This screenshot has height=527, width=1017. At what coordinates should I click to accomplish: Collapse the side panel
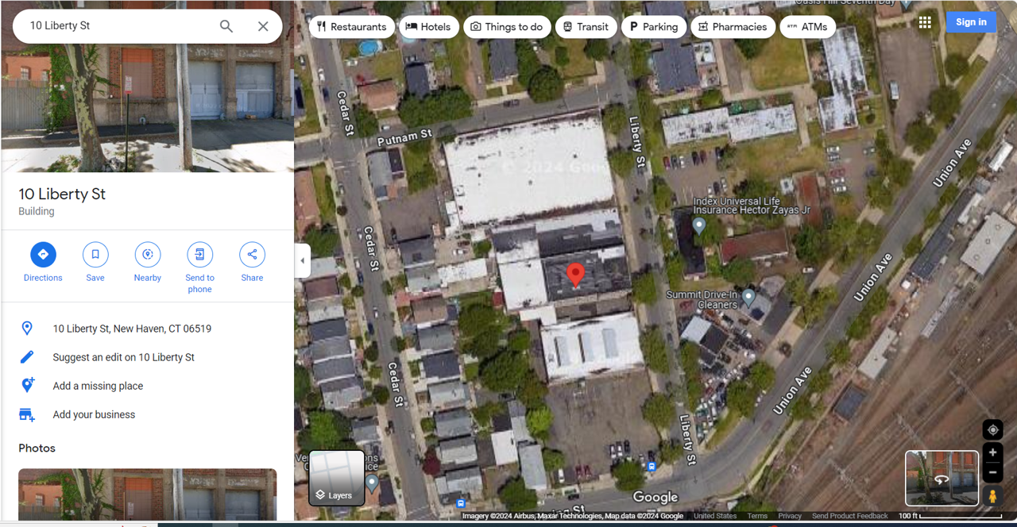[x=302, y=260]
